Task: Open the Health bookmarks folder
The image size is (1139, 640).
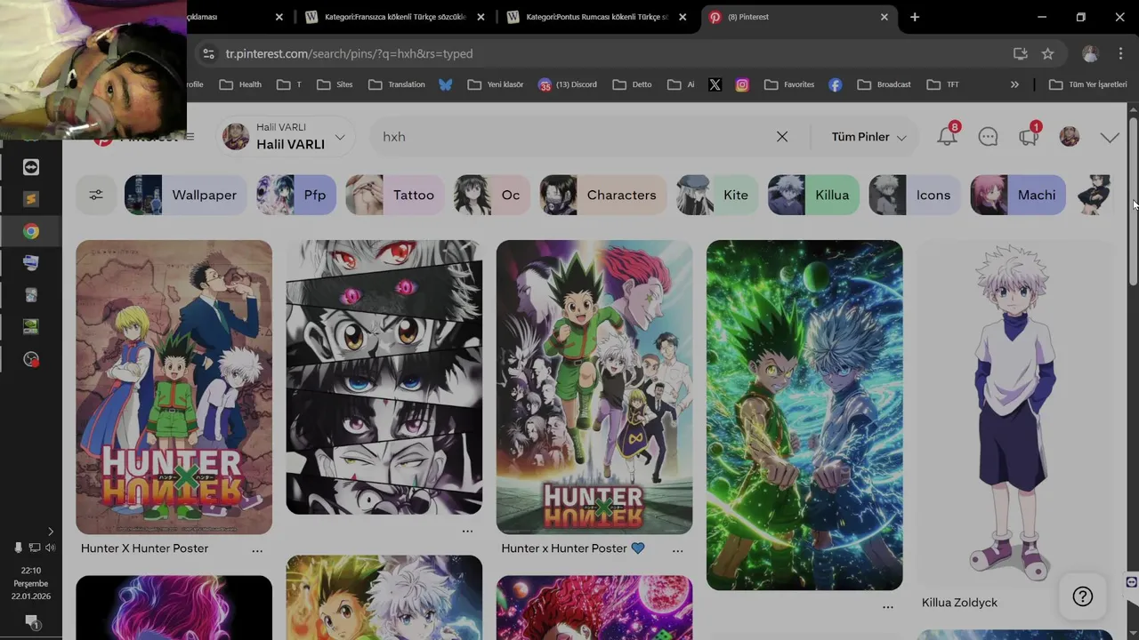Action: (240, 84)
